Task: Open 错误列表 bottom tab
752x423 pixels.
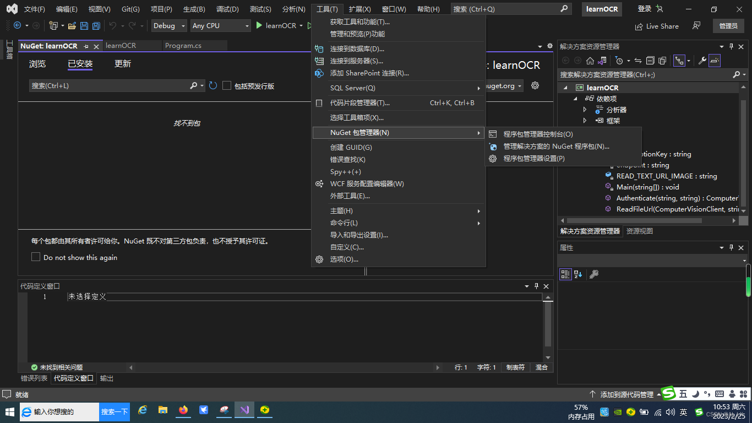Action: (34, 378)
